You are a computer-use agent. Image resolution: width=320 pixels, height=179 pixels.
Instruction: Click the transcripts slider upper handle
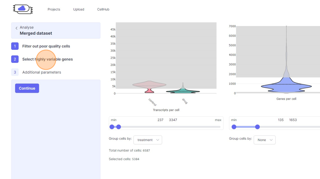[x=119, y=127]
